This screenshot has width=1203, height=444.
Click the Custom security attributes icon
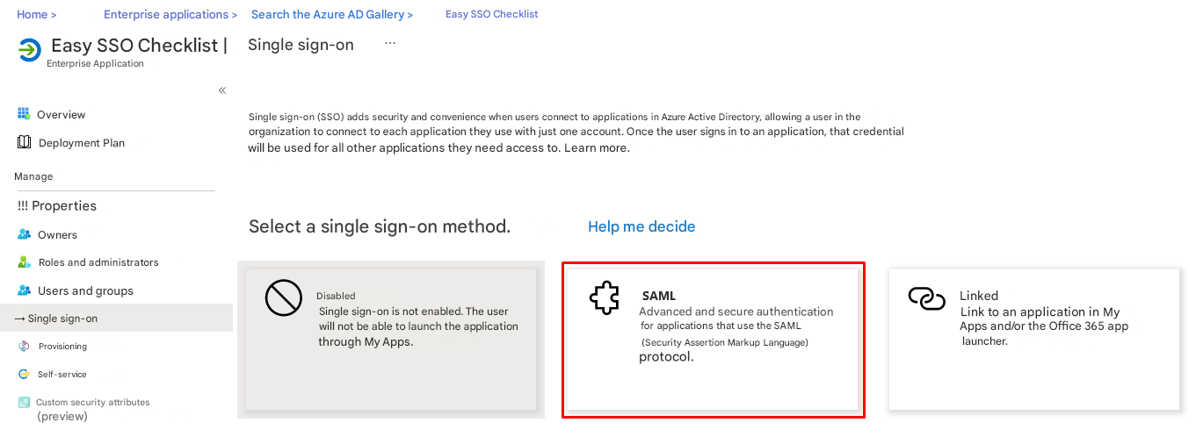pos(24,403)
